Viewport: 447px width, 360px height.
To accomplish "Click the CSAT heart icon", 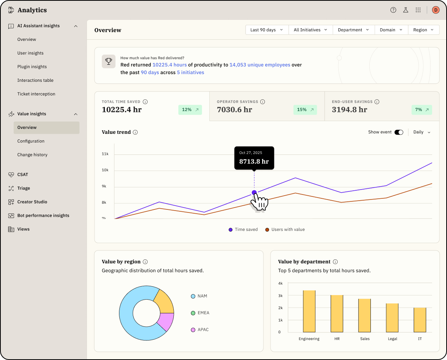I will [11, 175].
